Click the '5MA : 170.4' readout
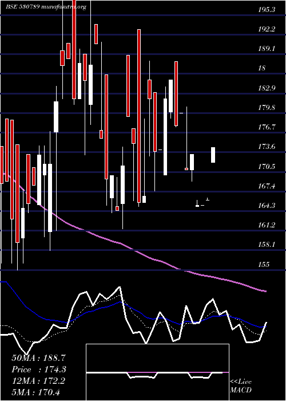286x401 pixels. [35, 392]
